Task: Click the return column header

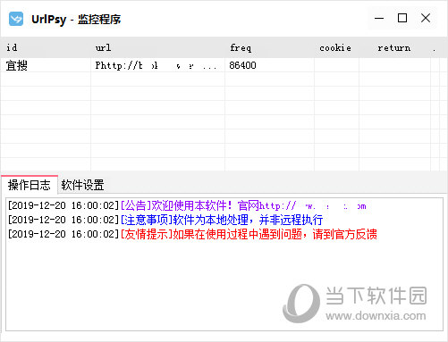Action: point(394,47)
